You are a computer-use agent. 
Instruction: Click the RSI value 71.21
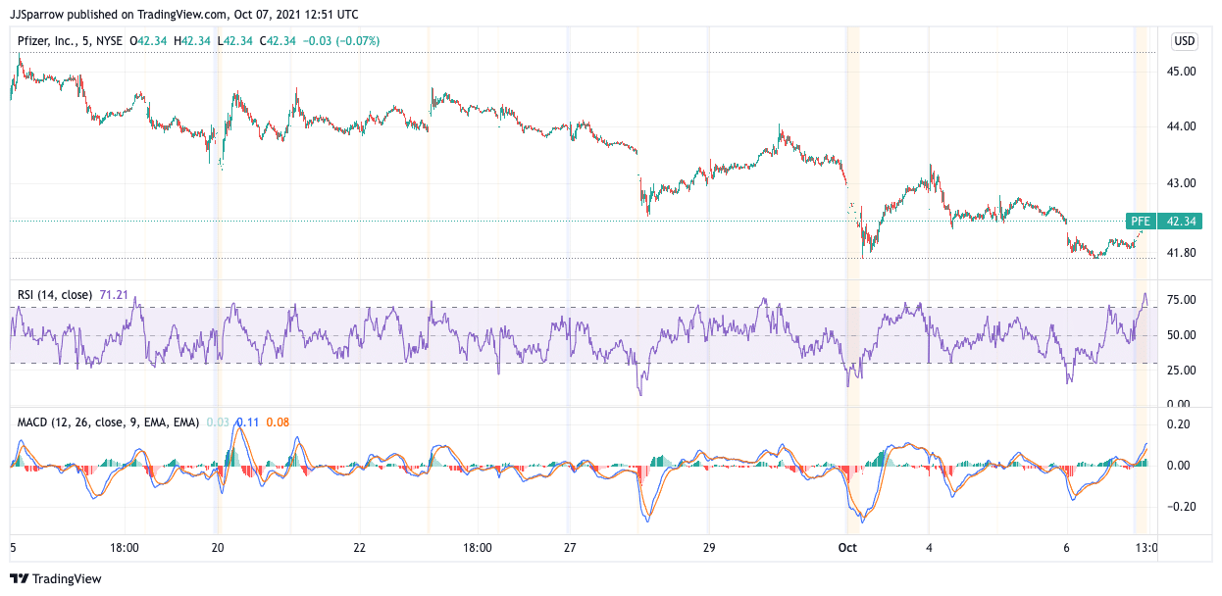click(x=115, y=294)
